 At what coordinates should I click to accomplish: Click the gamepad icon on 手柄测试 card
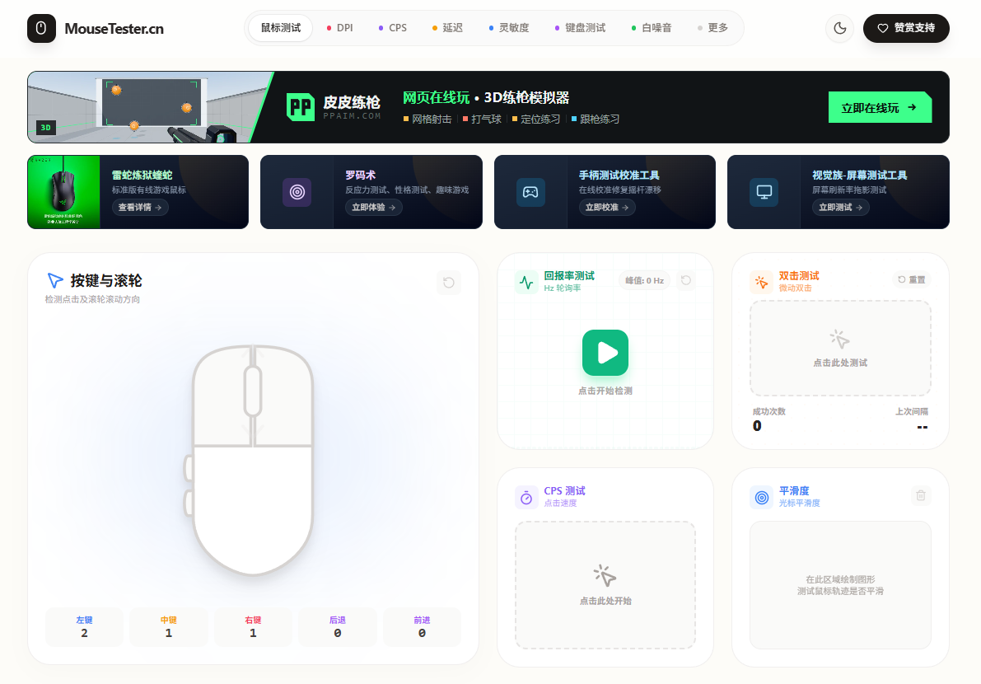click(530, 192)
